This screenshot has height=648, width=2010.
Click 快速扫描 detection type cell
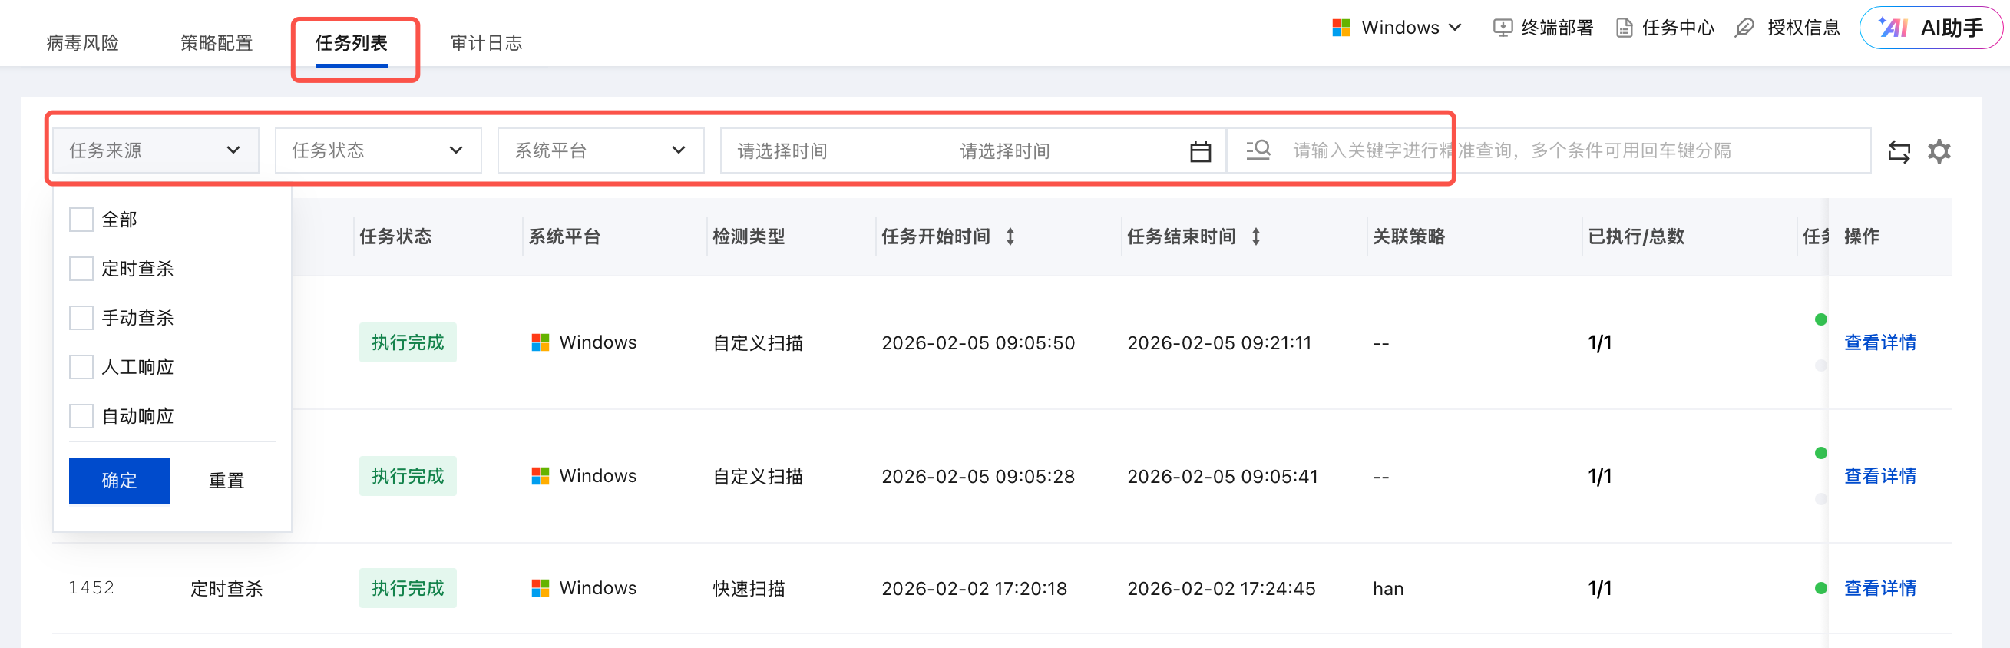click(x=749, y=589)
